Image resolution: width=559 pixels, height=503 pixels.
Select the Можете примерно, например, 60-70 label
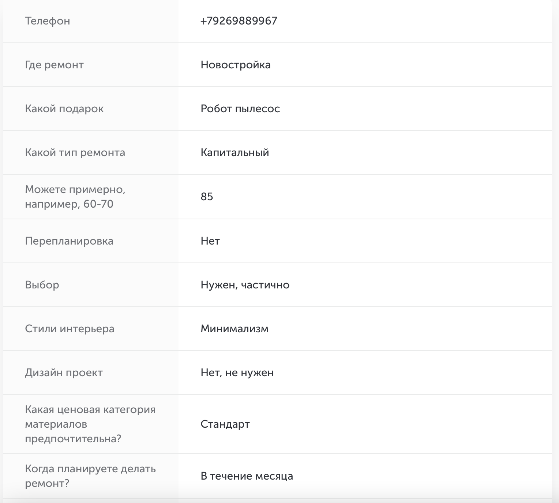click(x=75, y=197)
